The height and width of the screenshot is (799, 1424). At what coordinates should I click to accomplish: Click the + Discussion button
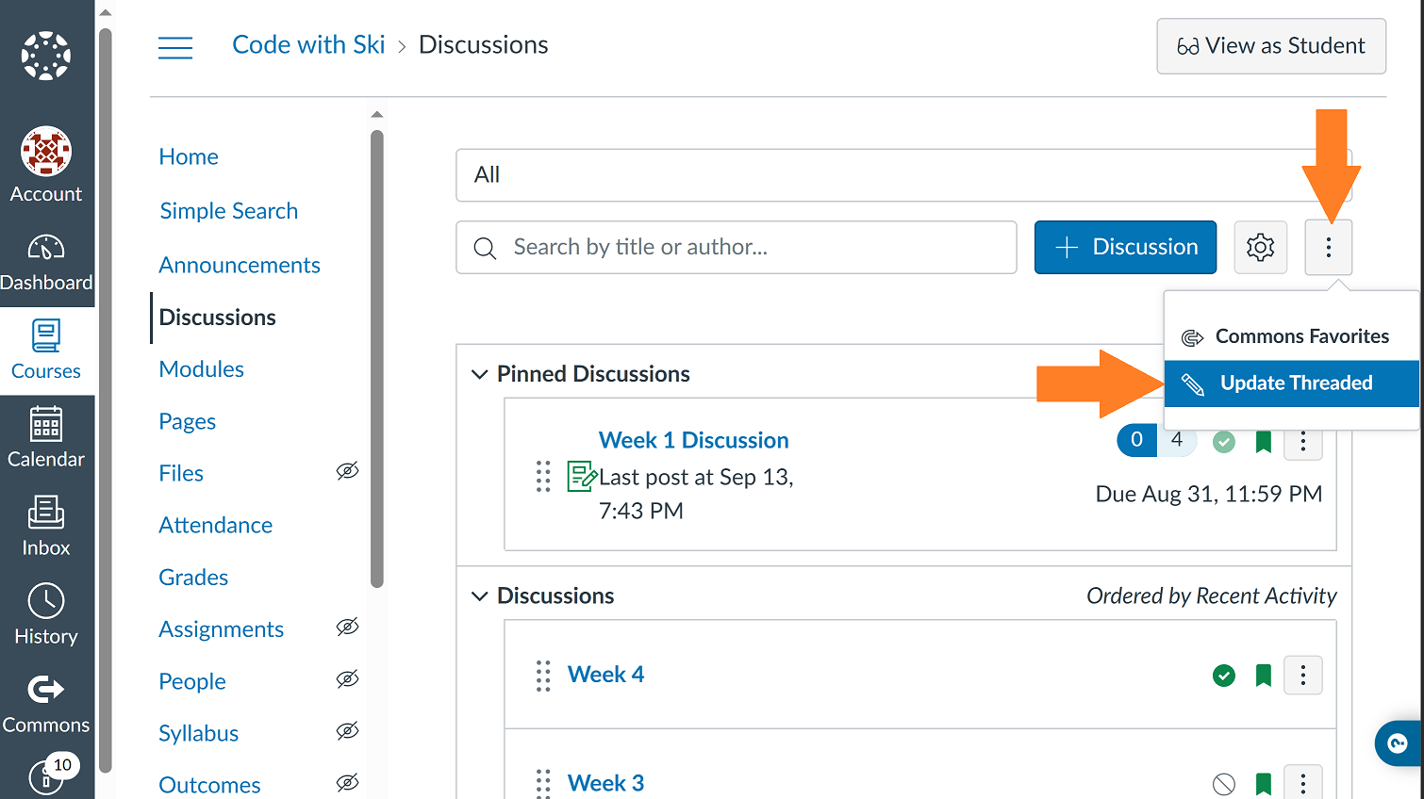pyautogui.click(x=1125, y=247)
